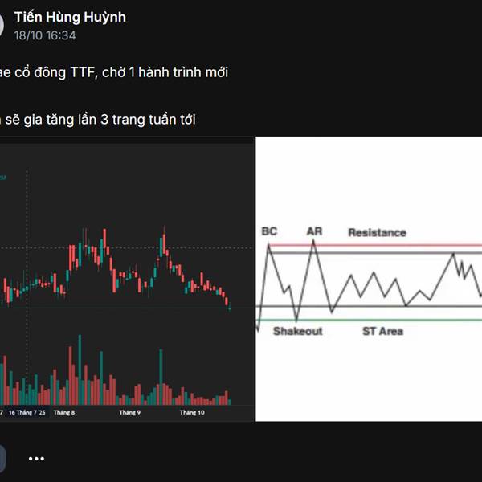The width and height of the screenshot is (482, 482).
Task: Open the three-dot more options menu
Action: [36, 459]
